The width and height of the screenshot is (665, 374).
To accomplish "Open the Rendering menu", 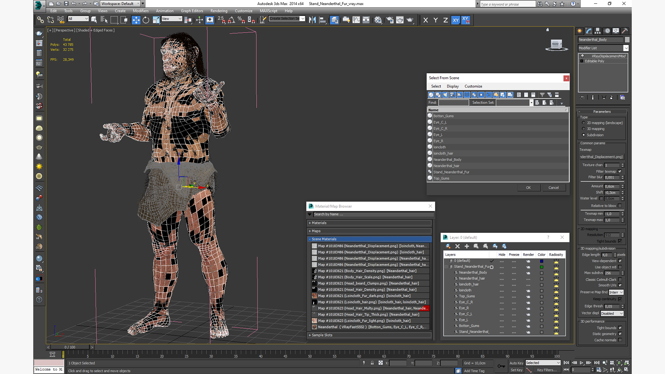I will coord(219,11).
